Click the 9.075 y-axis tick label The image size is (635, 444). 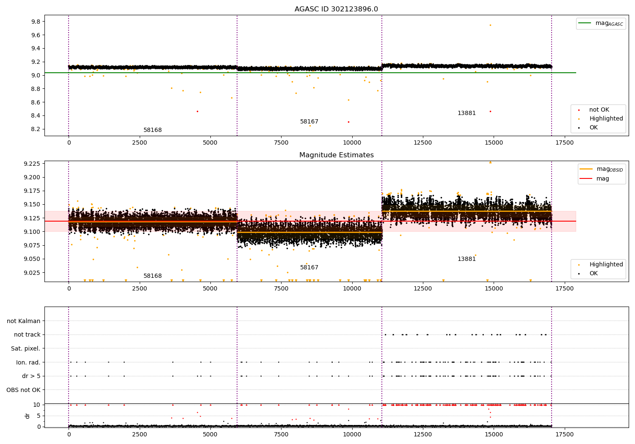[32, 245]
